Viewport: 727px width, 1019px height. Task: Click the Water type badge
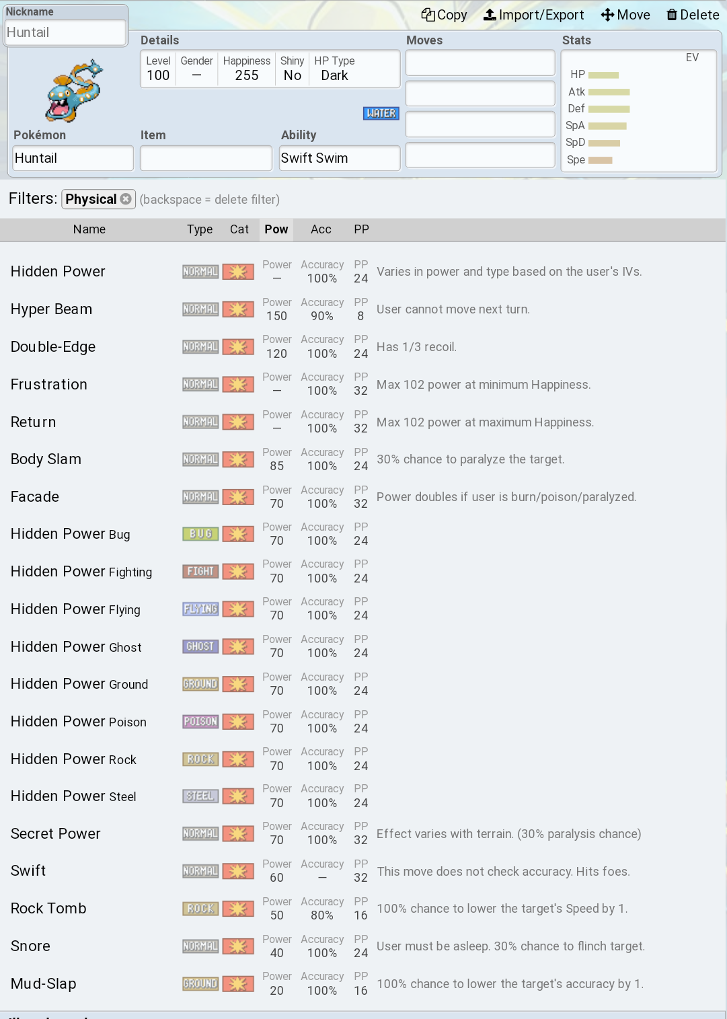click(x=381, y=113)
